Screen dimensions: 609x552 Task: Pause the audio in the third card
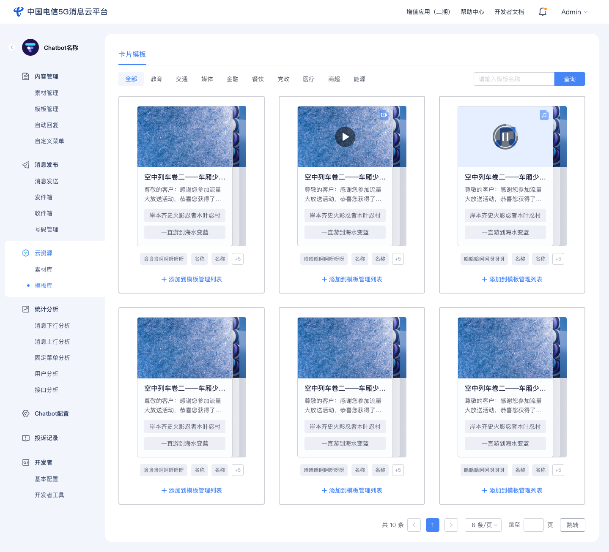pyautogui.click(x=505, y=137)
